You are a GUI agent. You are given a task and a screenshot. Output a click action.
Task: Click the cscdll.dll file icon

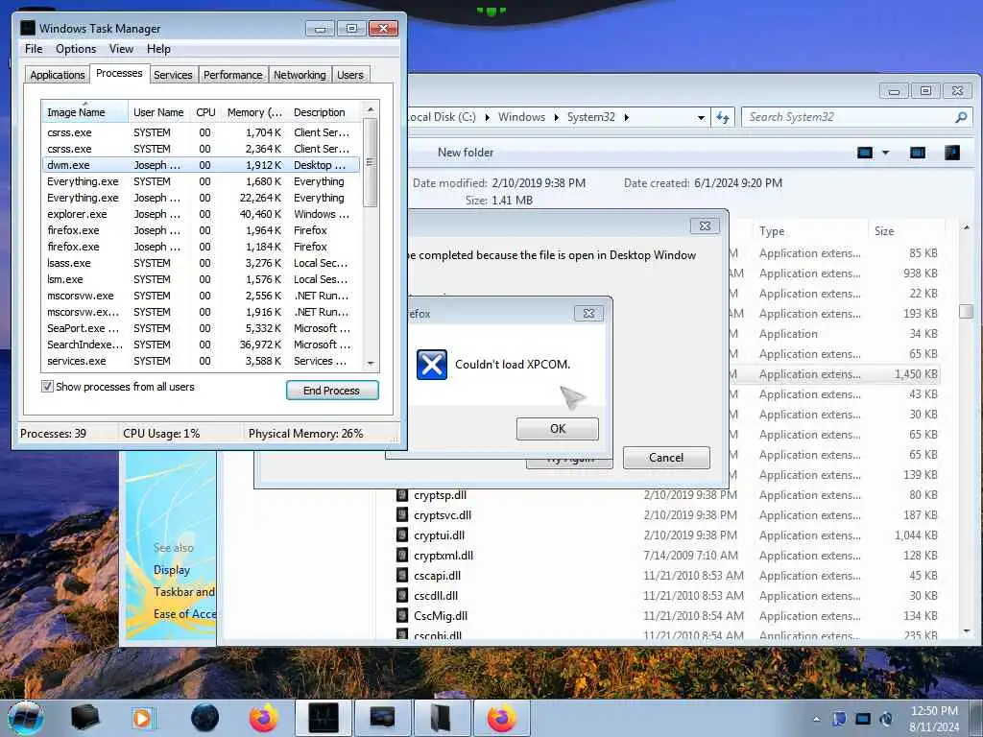coord(402,595)
